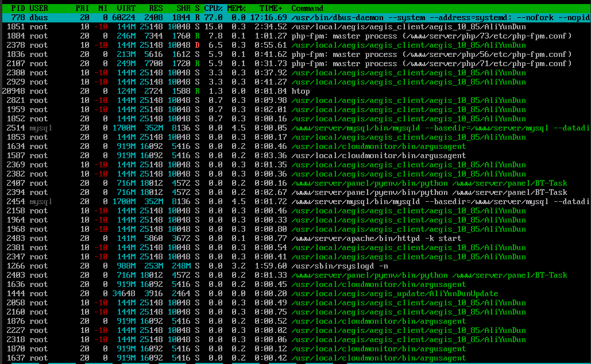Click the USER column header
Image resolution: width=591 pixels, height=364 pixels.
tap(38, 9)
